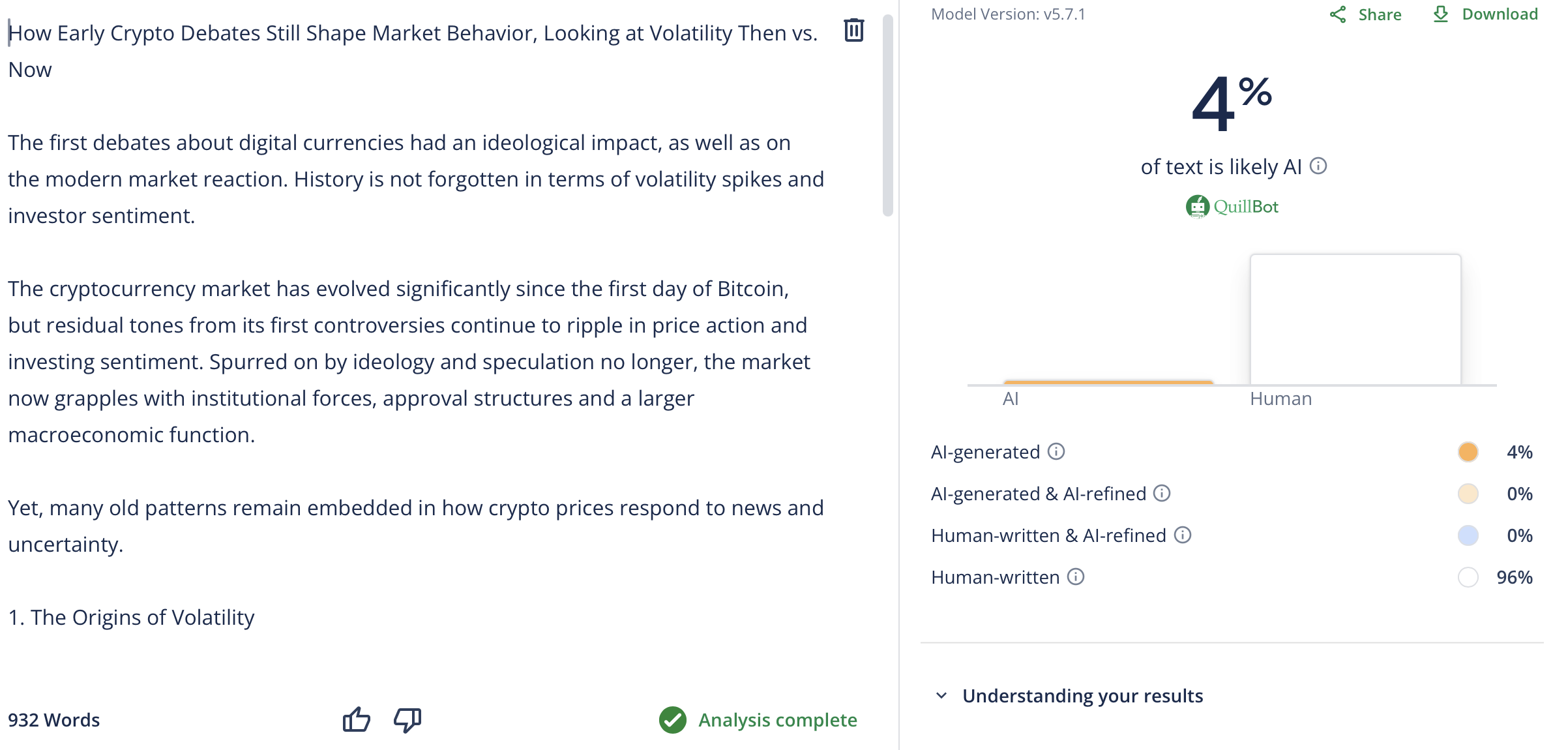This screenshot has width=1553, height=750.
Task: Click info icon next to Human-written label
Action: (1076, 577)
